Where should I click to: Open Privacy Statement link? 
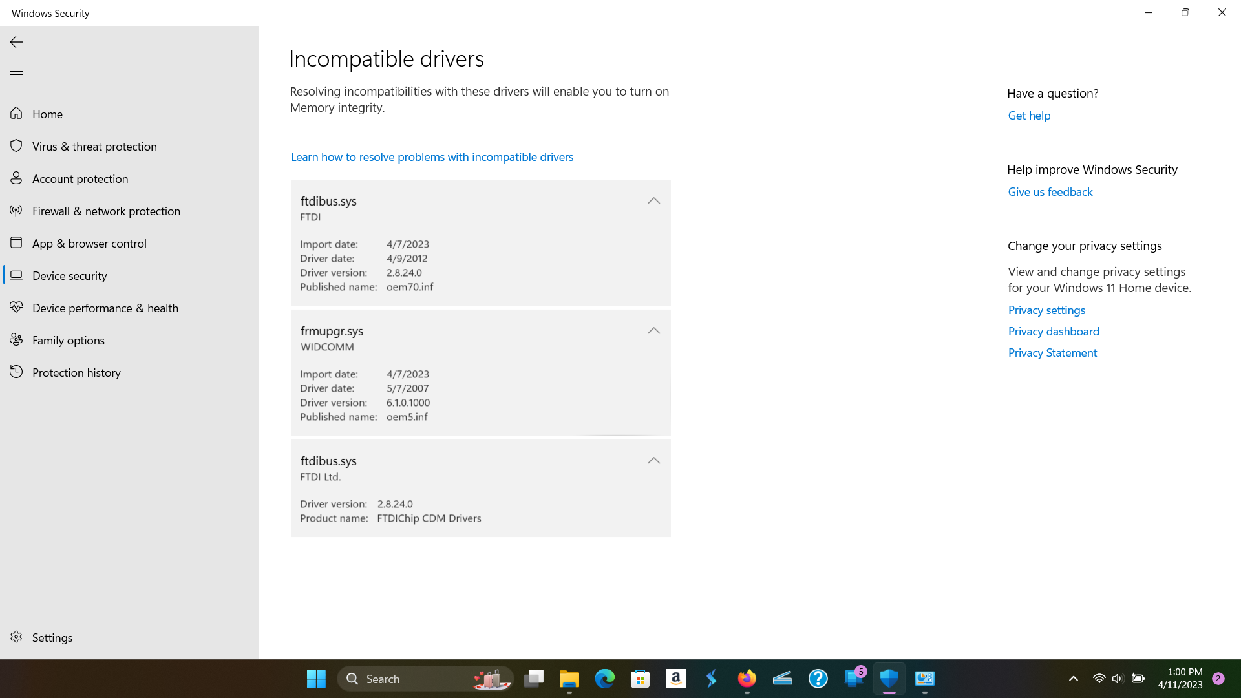pyautogui.click(x=1052, y=353)
